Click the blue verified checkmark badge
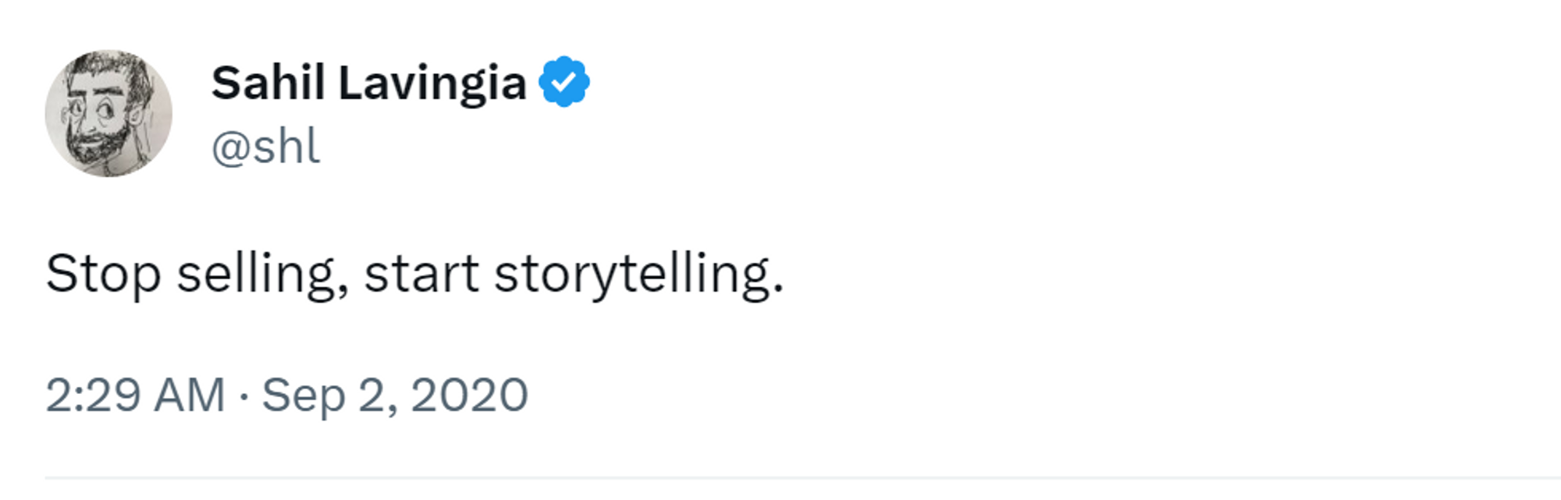Viewport: 1561px width, 500px height. pos(564,82)
